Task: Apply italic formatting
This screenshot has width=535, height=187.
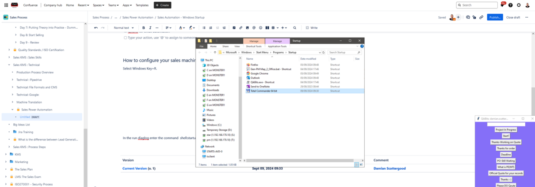Action: click(x=150, y=28)
